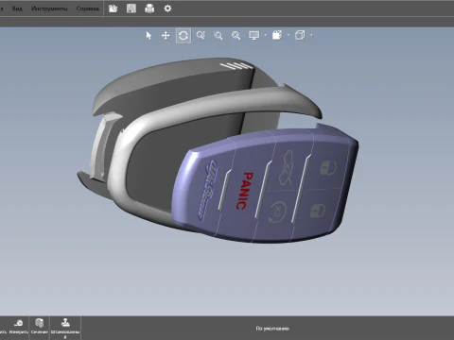Activate the pan move tool

click(x=166, y=36)
